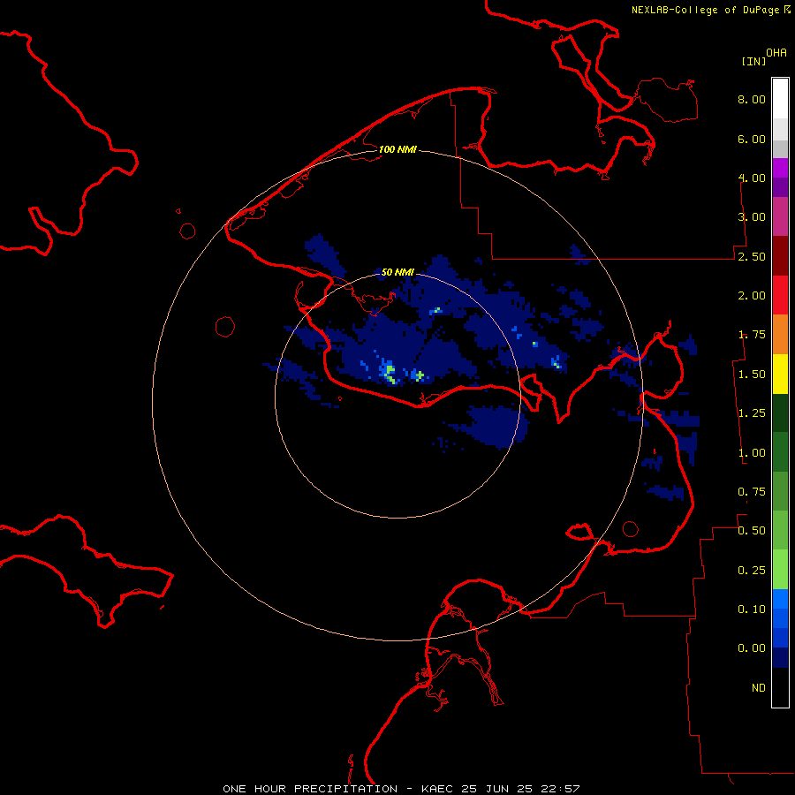Pick the black ND swatch at legend bottom
Screen dimensions: 795x795
(x=780, y=687)
